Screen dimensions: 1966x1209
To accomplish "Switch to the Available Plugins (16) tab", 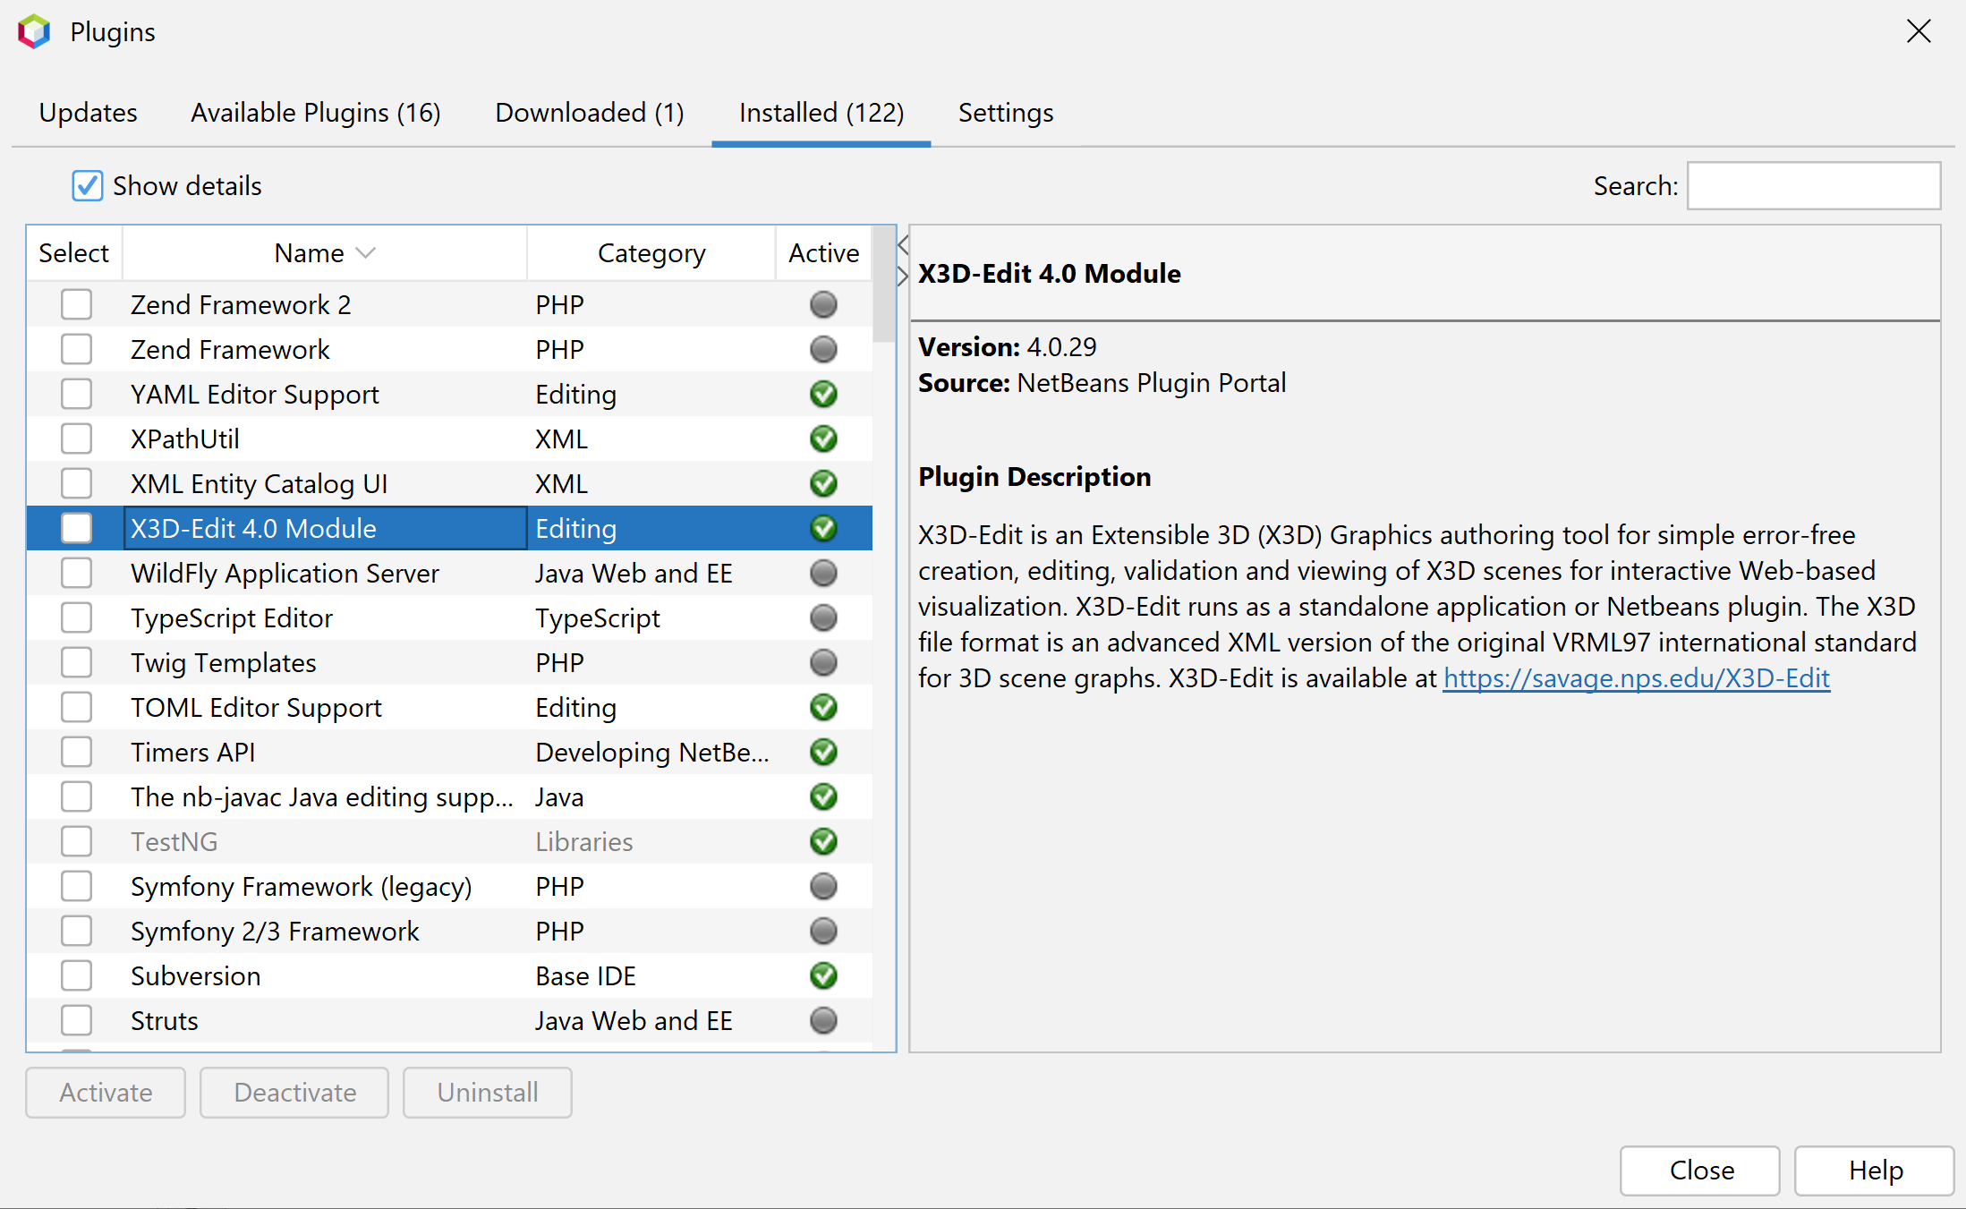I will [x=316, y=113].
